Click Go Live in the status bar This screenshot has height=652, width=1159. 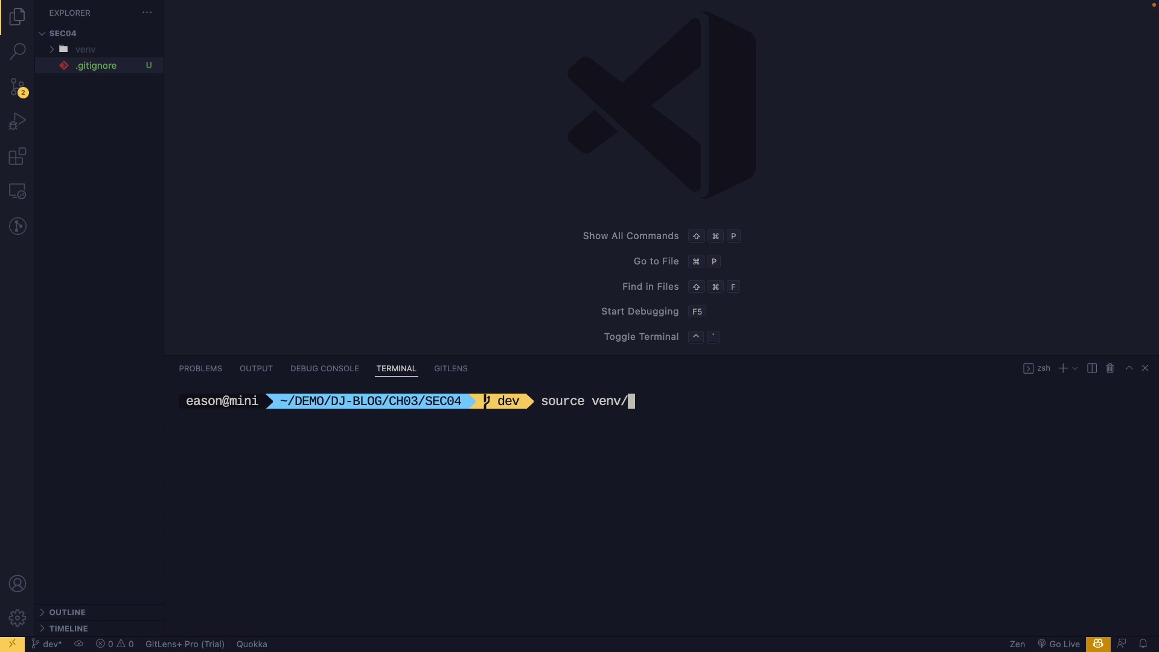[1058, 644]
